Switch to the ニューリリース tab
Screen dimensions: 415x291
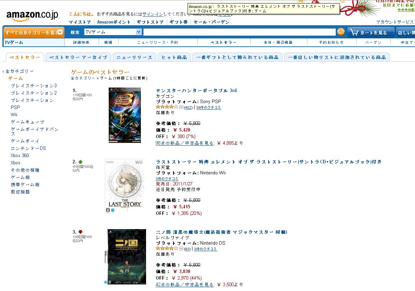coord(134,57)
